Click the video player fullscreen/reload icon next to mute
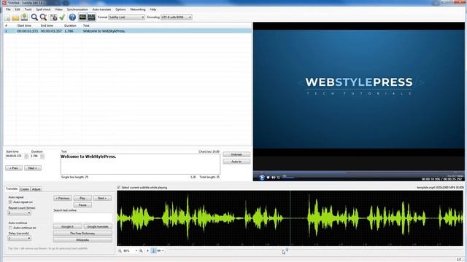This screenshot has height=262, width=467. (279, 178)
